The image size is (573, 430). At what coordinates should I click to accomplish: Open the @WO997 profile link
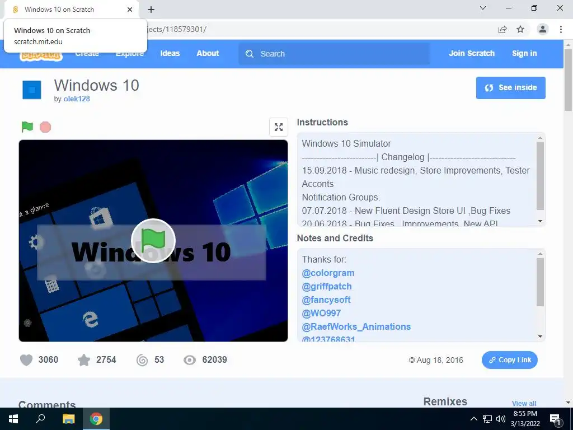click(321, 314)
